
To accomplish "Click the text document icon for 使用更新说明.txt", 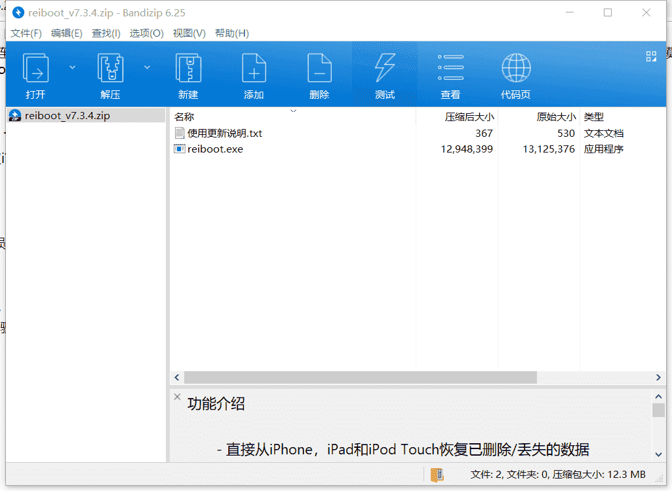I will pos(180,133).
